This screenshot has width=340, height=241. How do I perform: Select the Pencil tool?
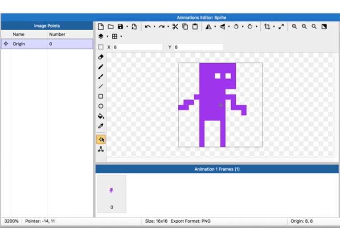click(x=101, y=67)
